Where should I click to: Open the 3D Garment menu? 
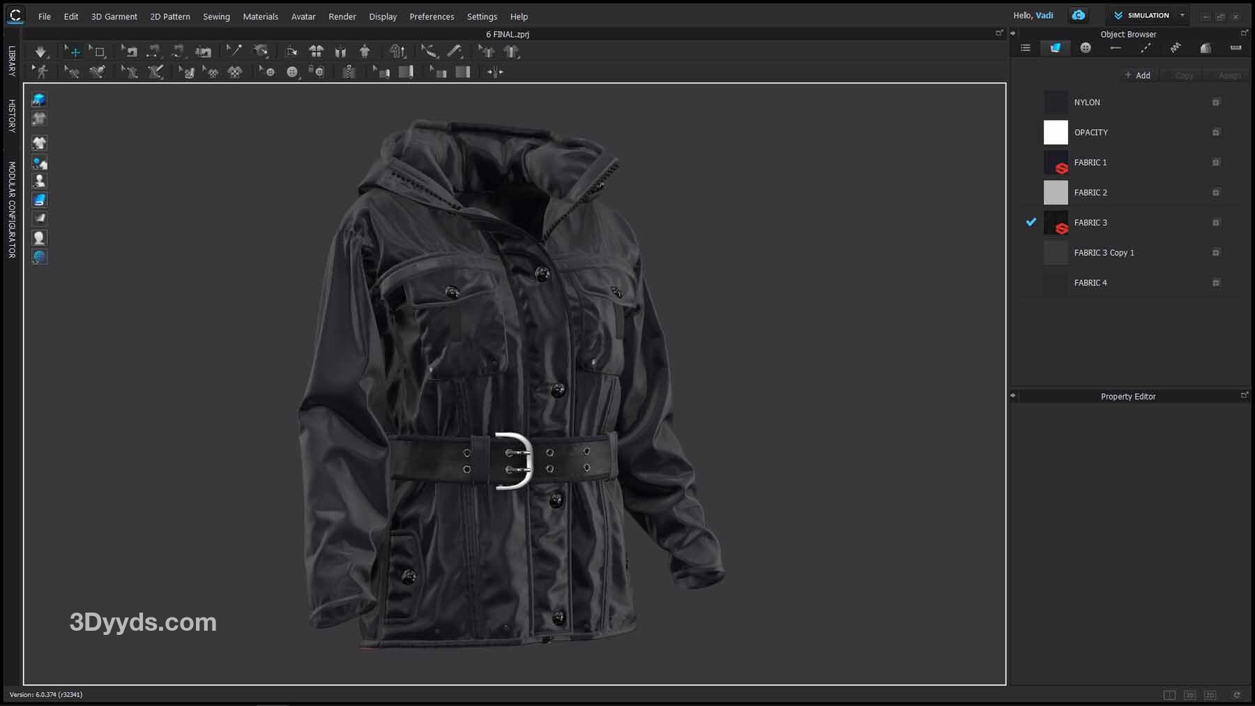click(114, 17)
